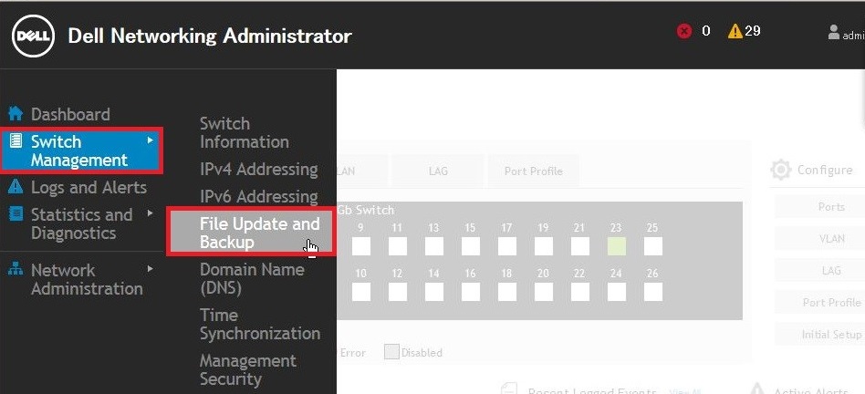Expand the Switch Management submenu arrow
Image resolution: width=865 pixels, height=394 pixels.
pyautogui.click(x=150, y=141)
